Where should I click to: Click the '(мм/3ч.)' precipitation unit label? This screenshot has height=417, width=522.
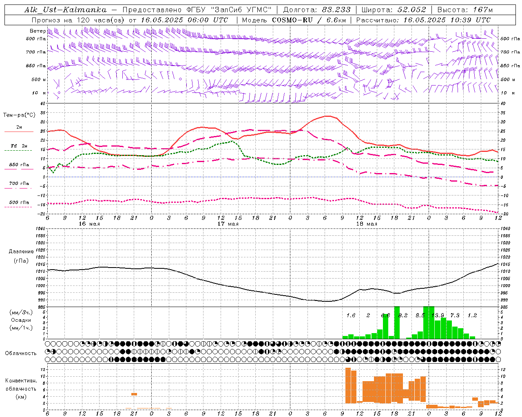[21, 312]
